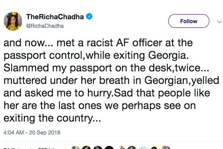Viewport: 223px width, 149px height.
Task: Click the green background liker avatar
Action: click(x=132, y=147)
